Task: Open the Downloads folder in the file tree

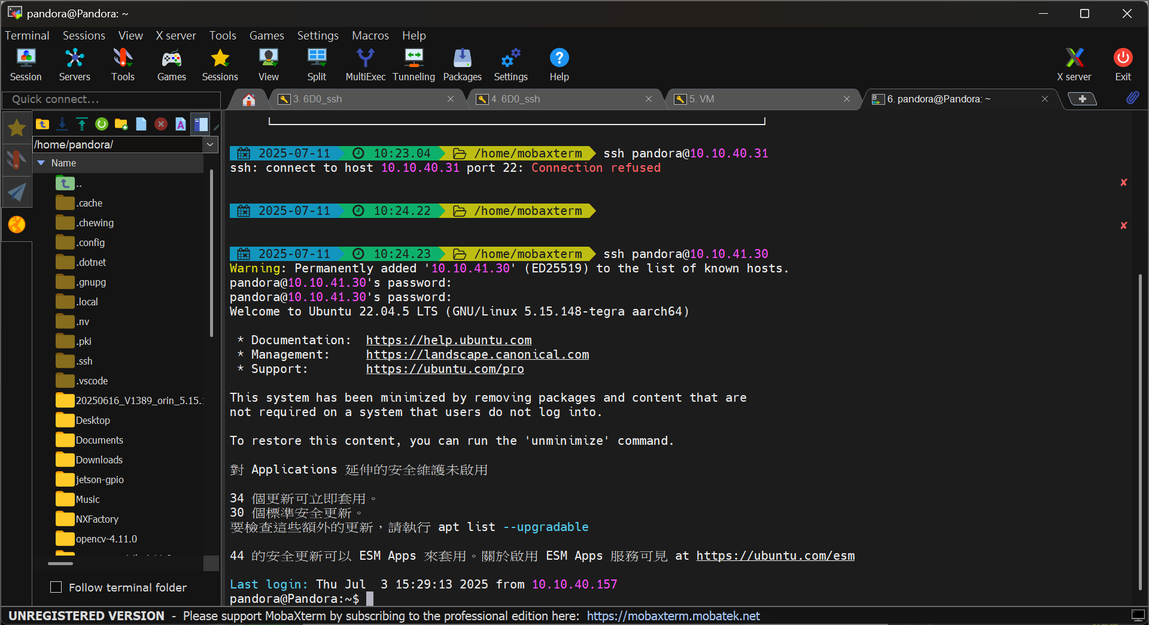Action: click(99, 460)
